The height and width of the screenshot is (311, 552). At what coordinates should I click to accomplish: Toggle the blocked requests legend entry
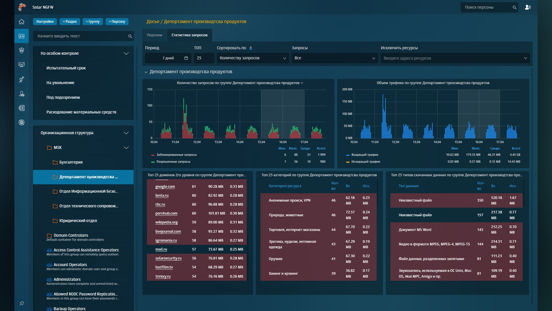pos(176,155)
